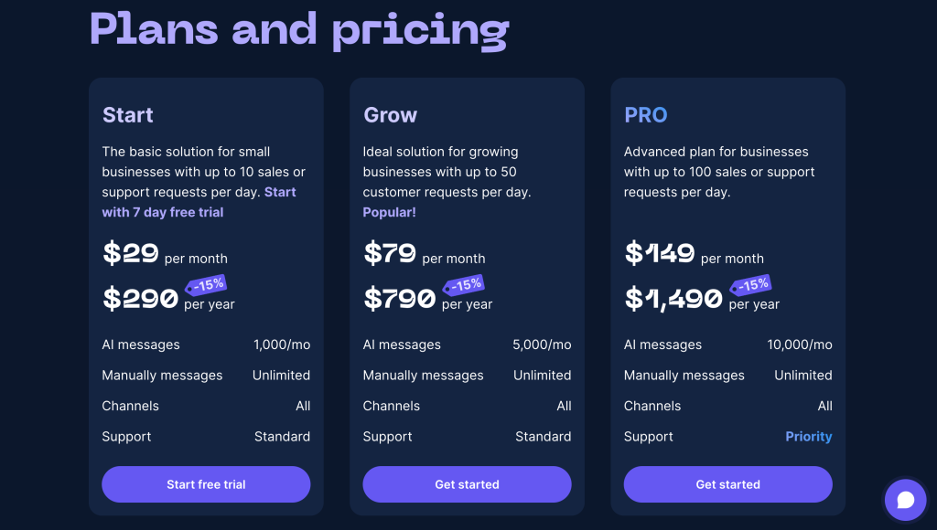The height and width of the screenshot is (530, 937).
Task: Select the Start plan title
Action: [x=128, y=115]
